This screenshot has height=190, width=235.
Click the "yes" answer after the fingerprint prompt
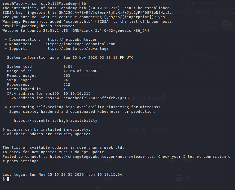162,17
